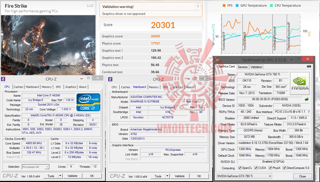This screenshot has width=320, height=182.
Task: Click the teal CPU Temperature legend swatch
Action: tap(271, 5)
